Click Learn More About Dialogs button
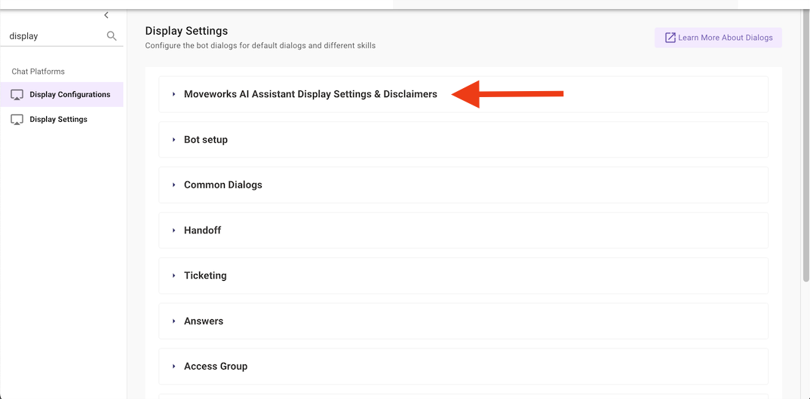The image size is (810, 399). [718, 38]
